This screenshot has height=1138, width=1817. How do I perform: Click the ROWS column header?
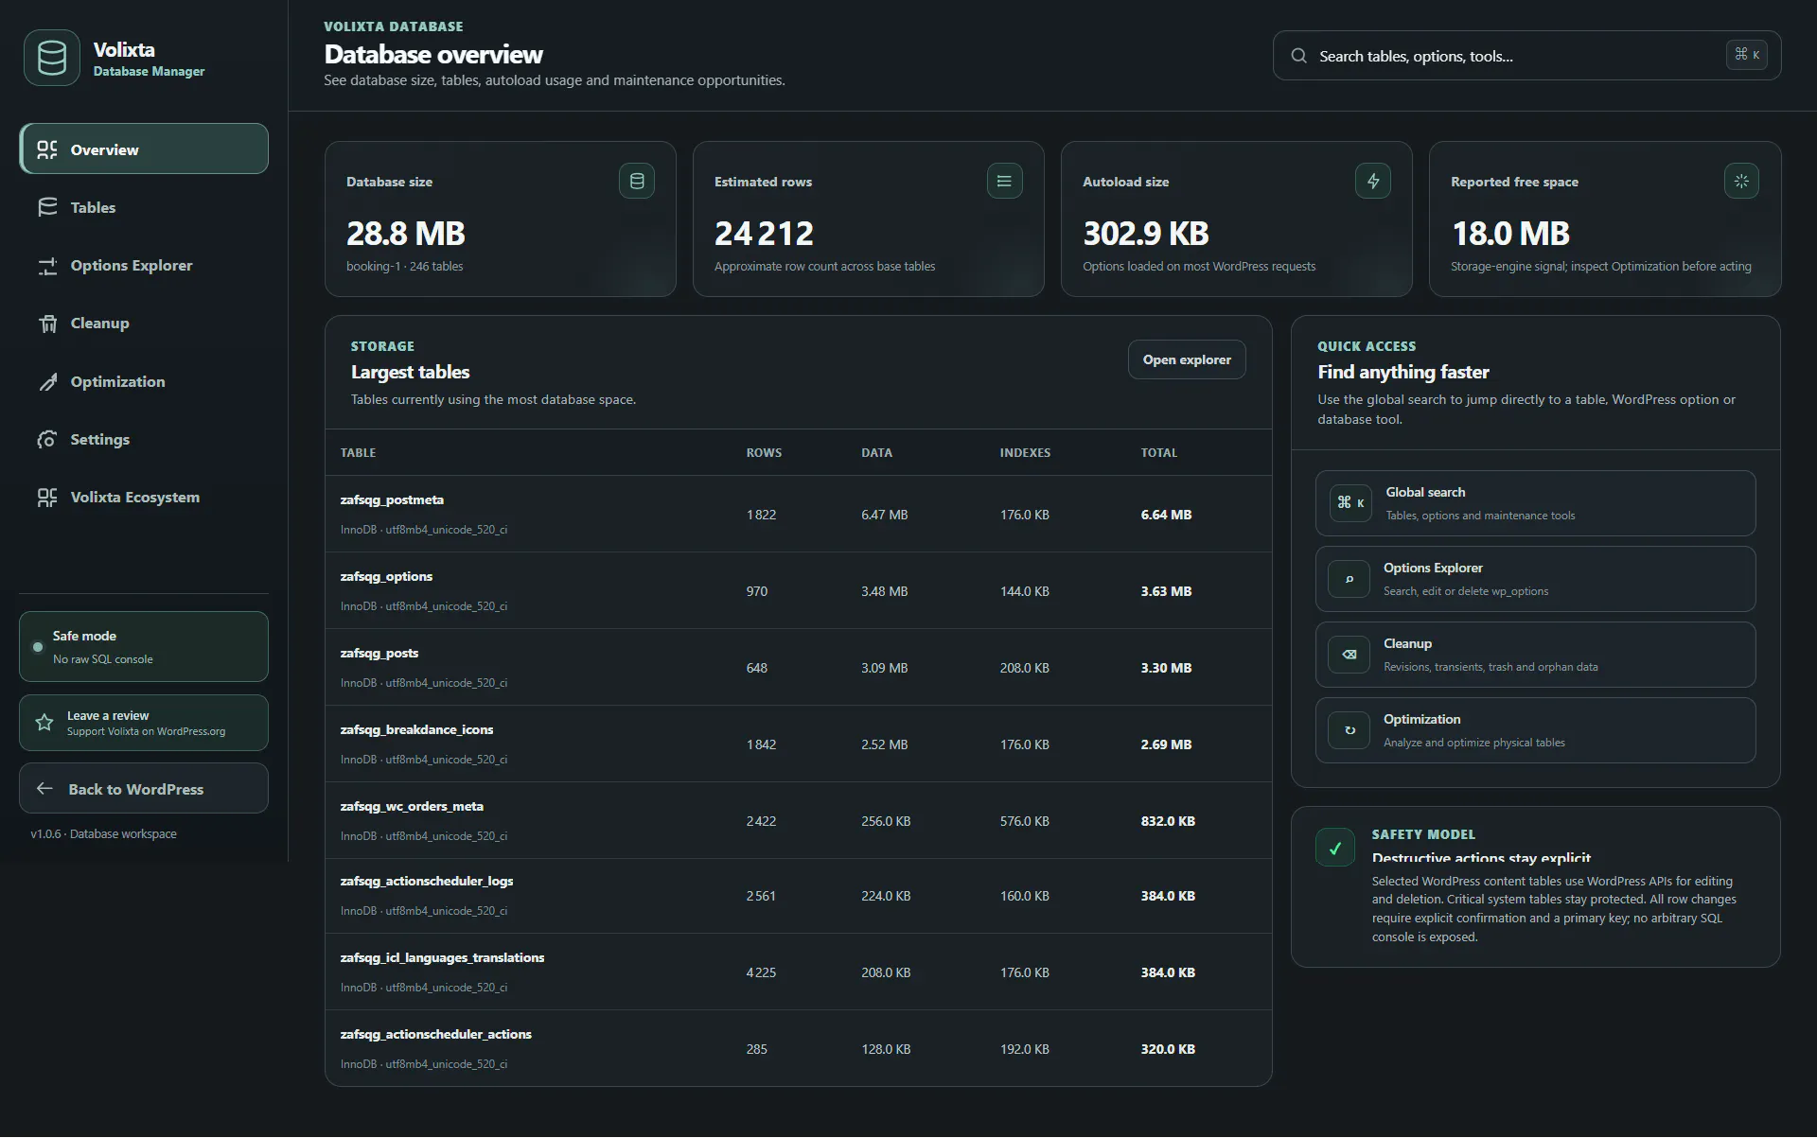pyautogui.click(x=764, y=453)
